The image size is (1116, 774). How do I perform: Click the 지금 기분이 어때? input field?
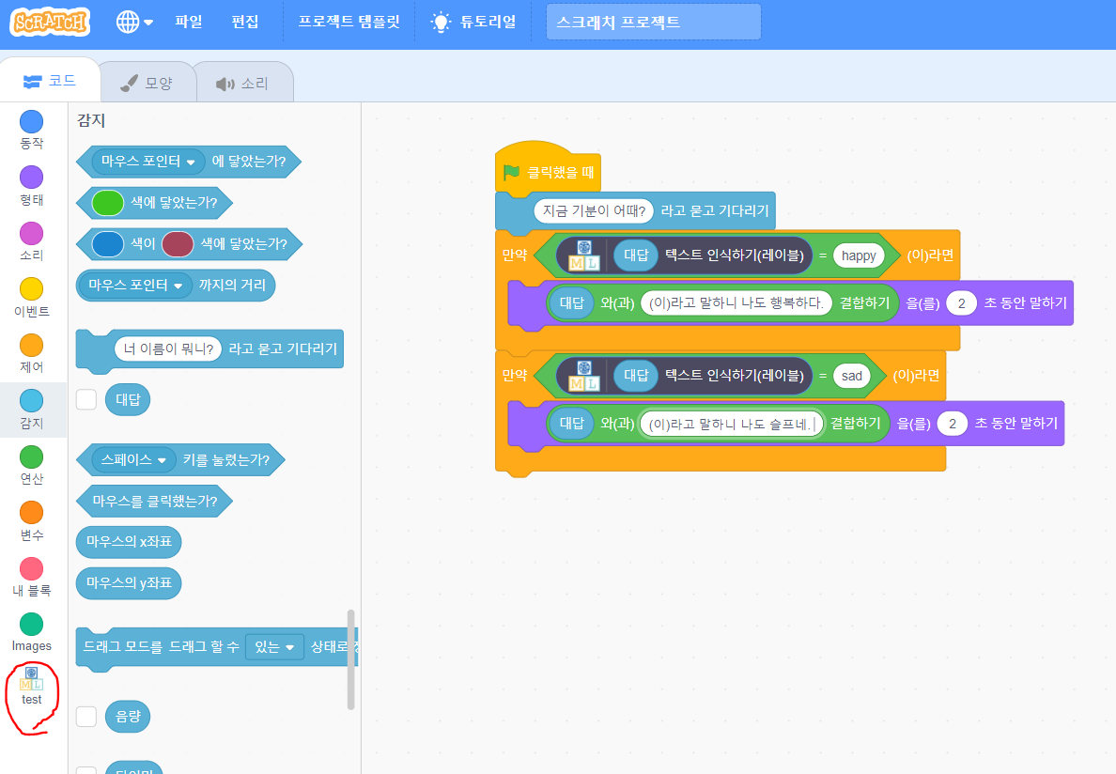594,211
